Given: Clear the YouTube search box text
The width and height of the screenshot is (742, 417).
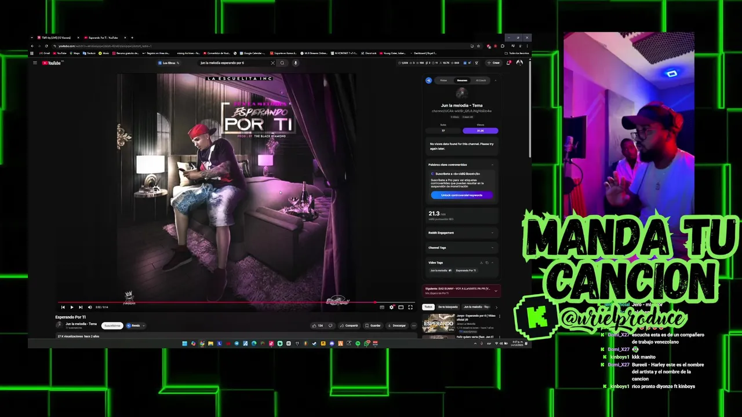Looking at the screenshot, I should click(272, 63).
